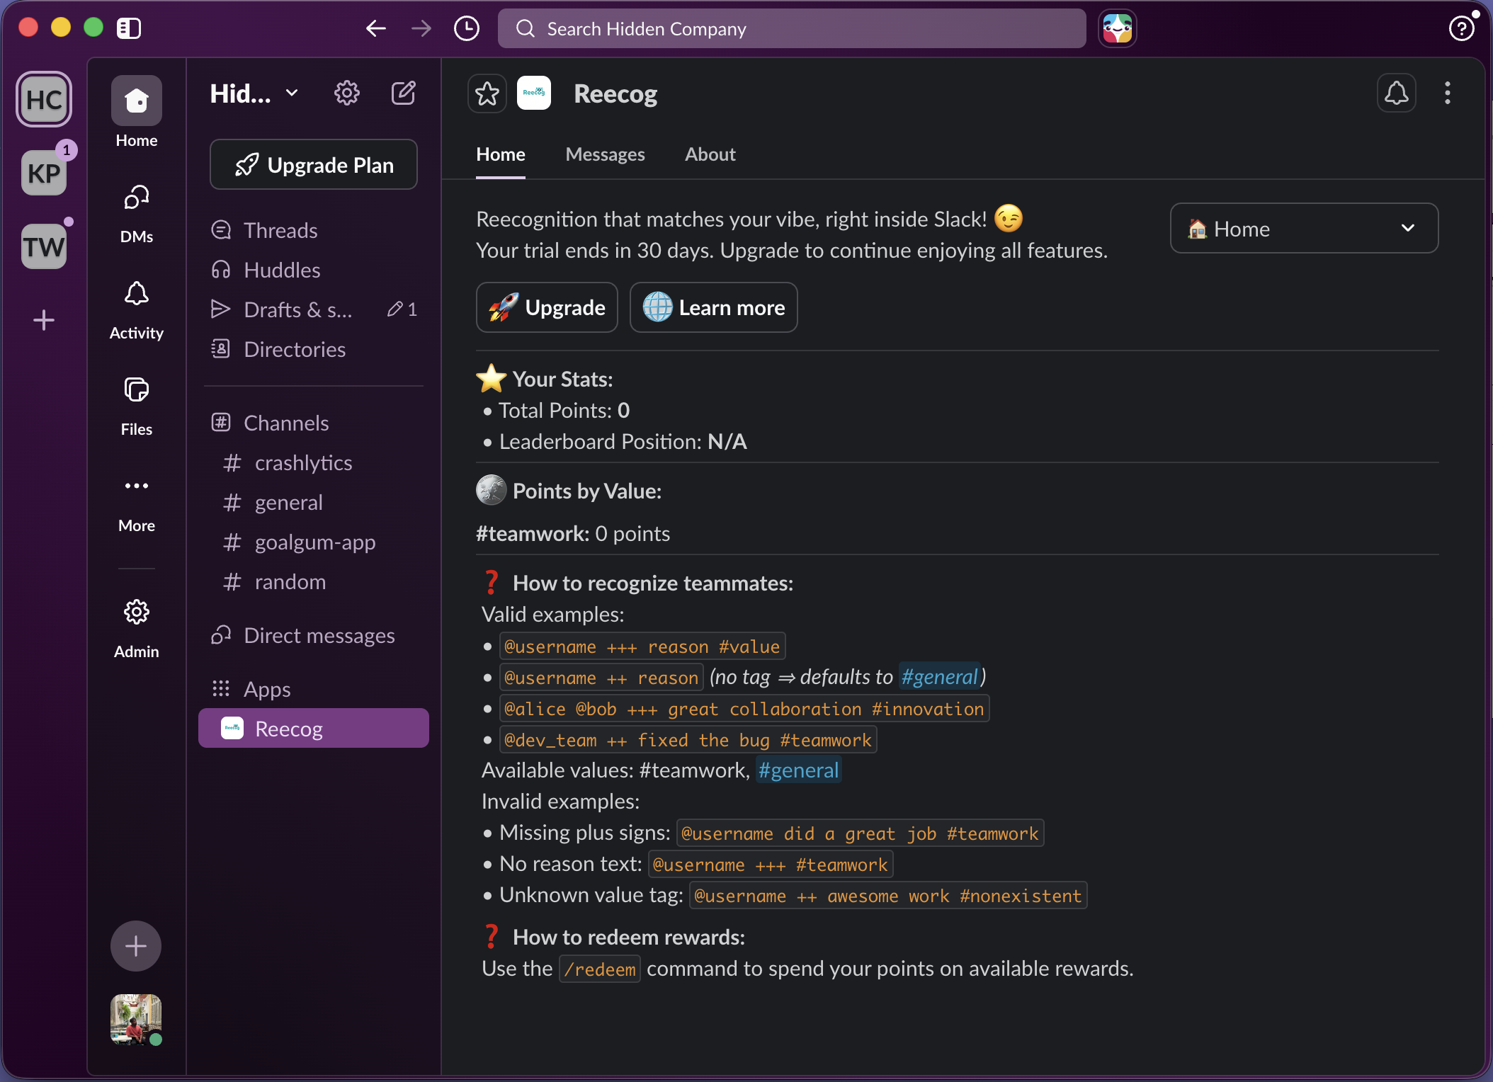
Task: Click the Upgrade Plan button
Action: (314, 165)
